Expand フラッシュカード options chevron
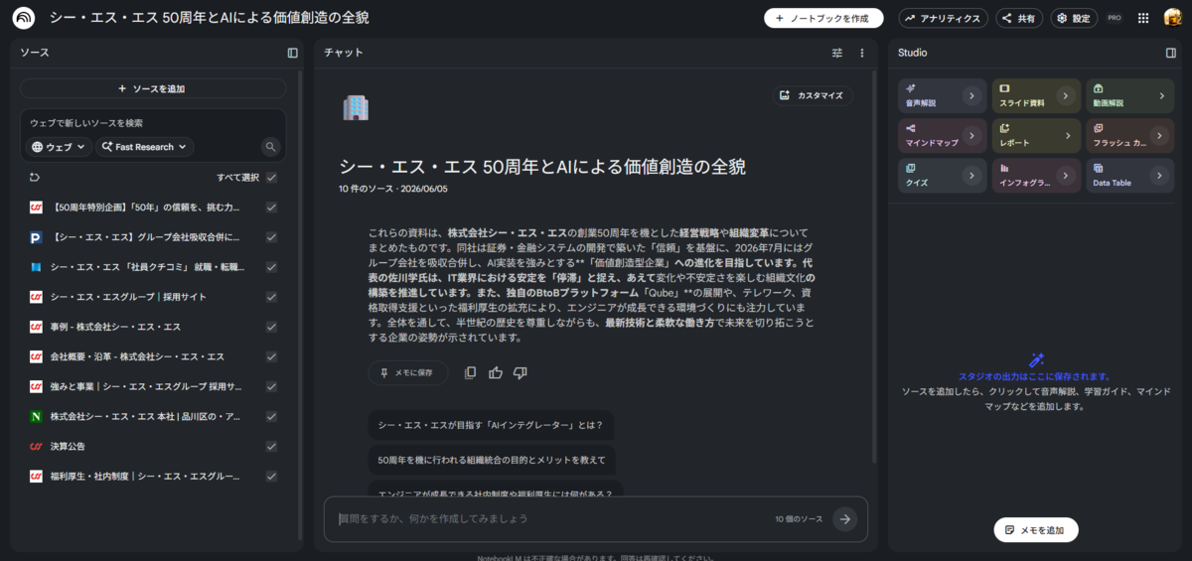 (x=1161, y=136)
